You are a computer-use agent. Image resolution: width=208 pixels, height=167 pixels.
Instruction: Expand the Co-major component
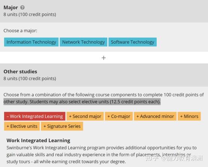coord(119,116)
